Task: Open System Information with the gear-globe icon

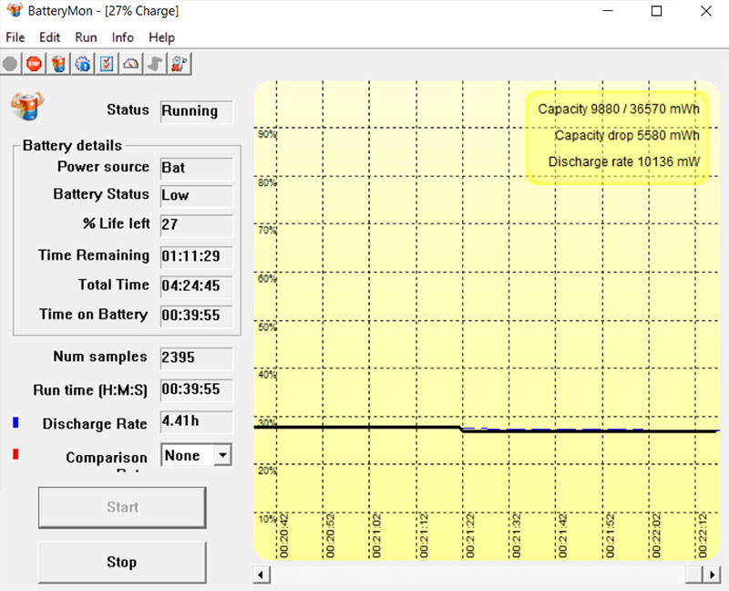Action: pyautogui.click(x=82, y=64)
